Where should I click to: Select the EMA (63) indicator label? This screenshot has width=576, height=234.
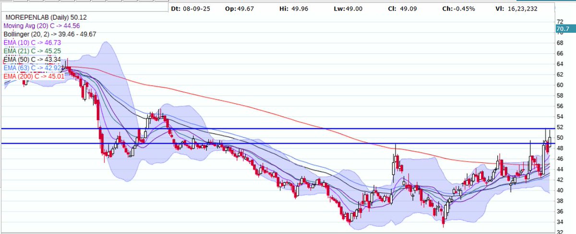coord(32,68)
